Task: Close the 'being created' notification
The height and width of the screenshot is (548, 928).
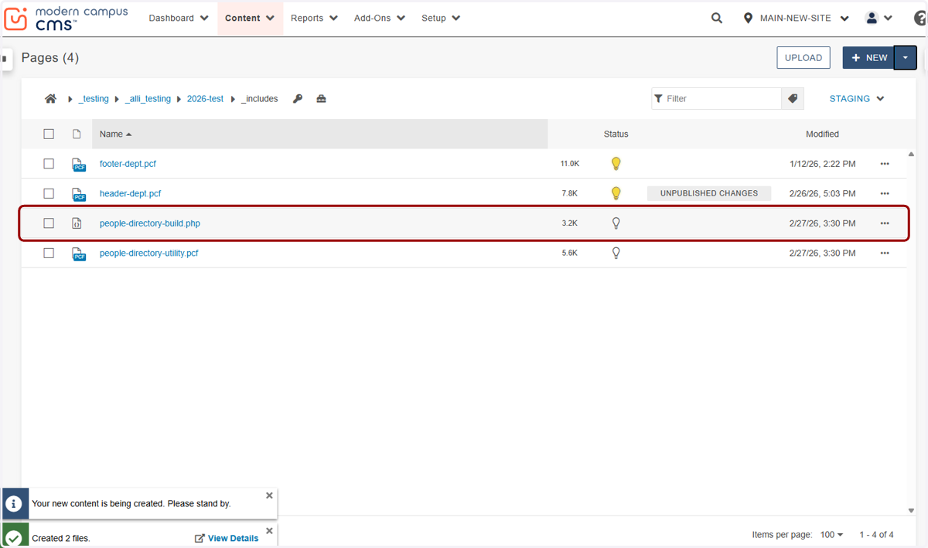Action: 269,495
